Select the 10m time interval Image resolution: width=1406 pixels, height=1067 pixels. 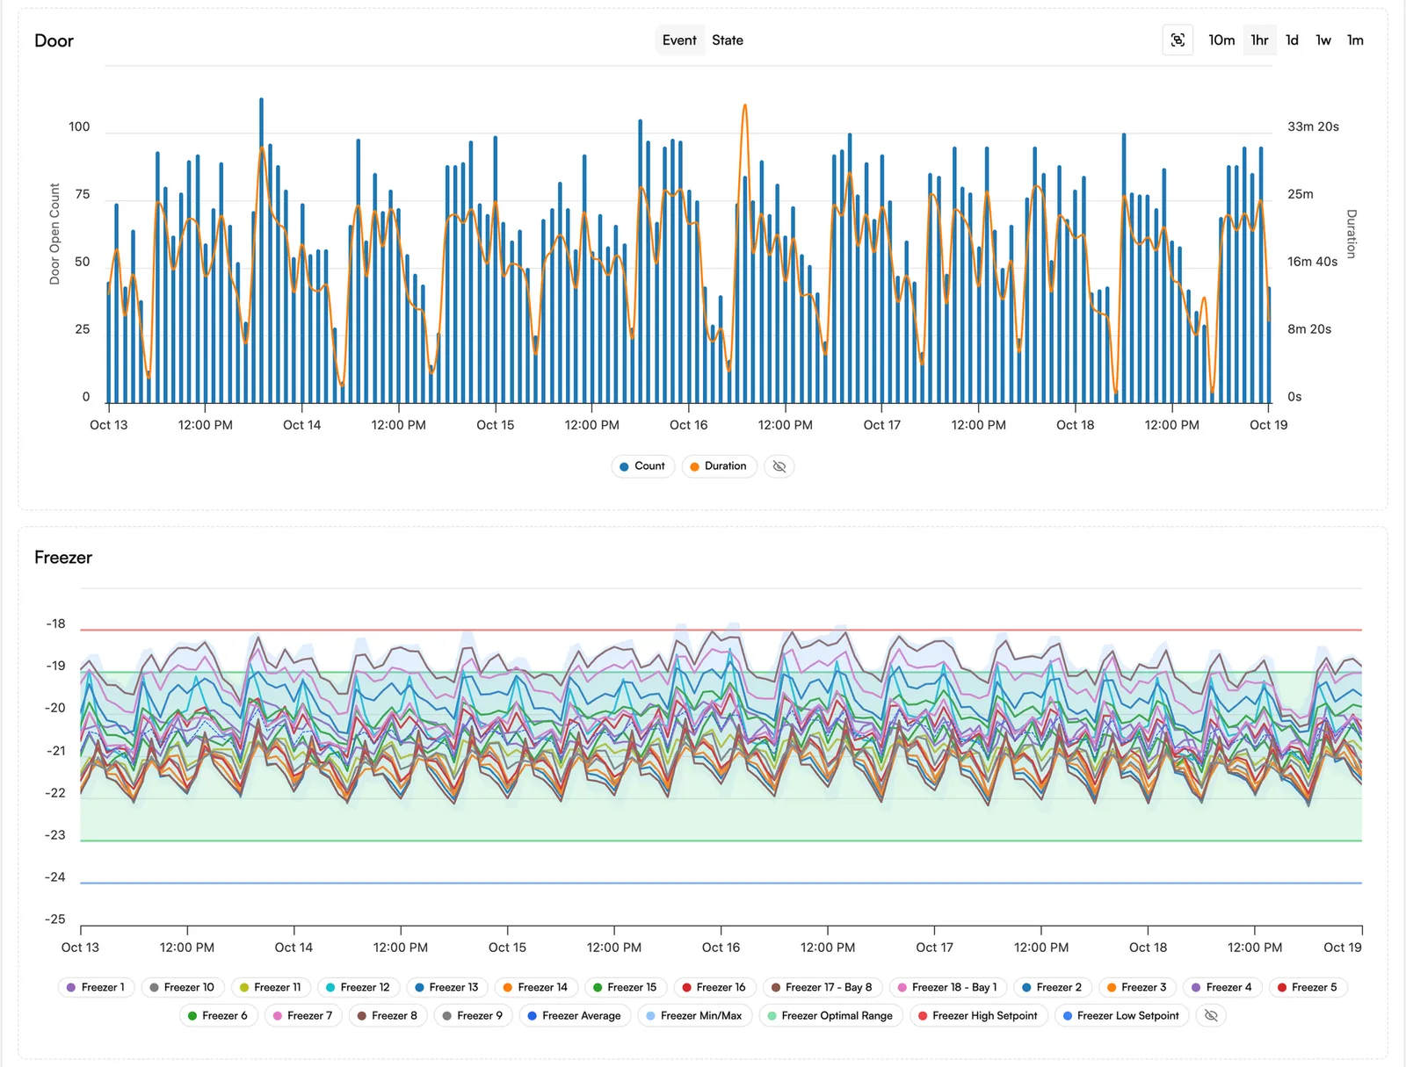[1221, 40]
